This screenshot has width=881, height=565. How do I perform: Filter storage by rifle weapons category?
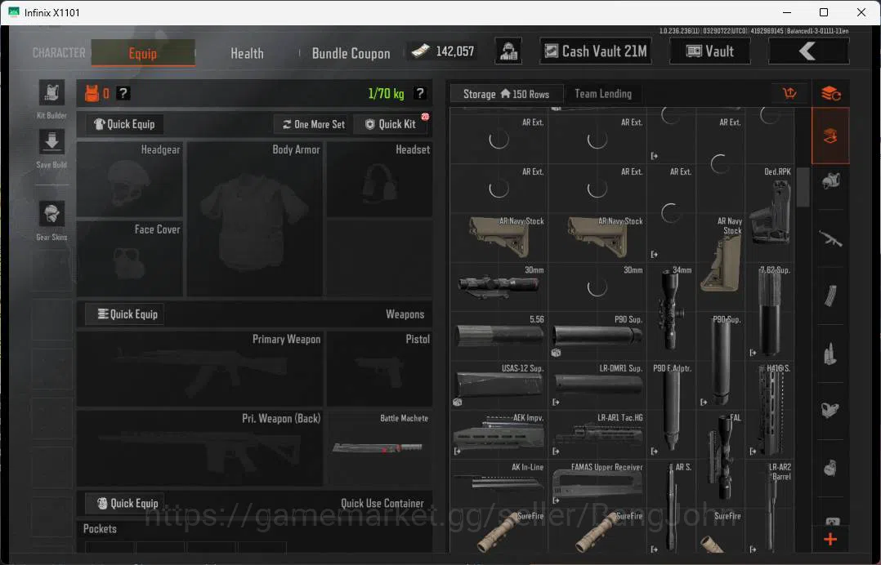click(x=830, y=238)
